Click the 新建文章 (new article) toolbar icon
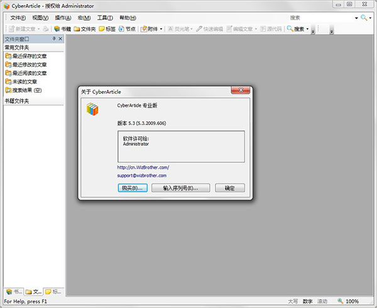This screenshot has height=308, width=377. click(11, 29)
